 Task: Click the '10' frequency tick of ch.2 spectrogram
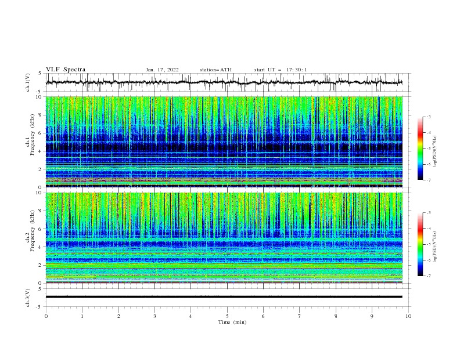click(40, 193)
